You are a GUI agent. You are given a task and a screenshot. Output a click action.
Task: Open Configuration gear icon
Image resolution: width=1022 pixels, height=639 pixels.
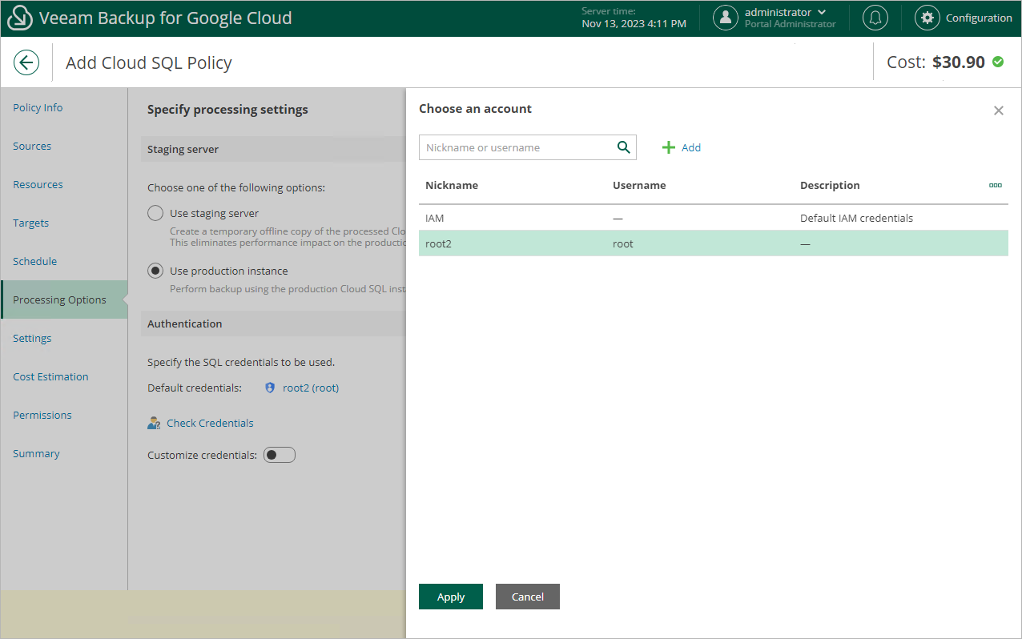tap(927, 18)
